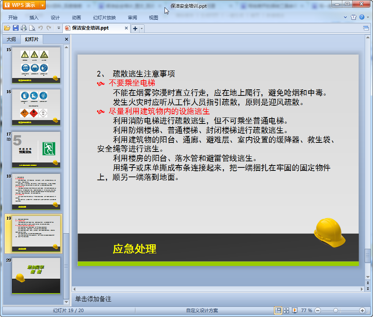The image size is (373, 317).
Task: Go to next slide double-arrow button
Action: pos(368,289)
